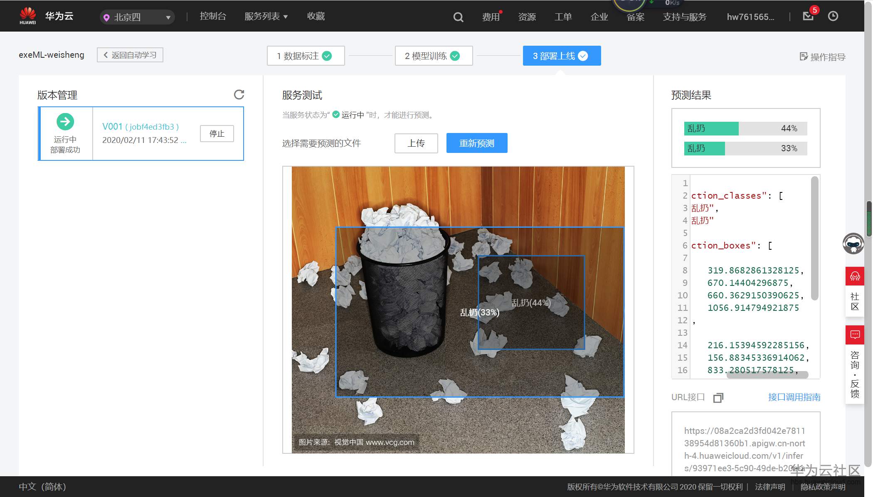Click the 上传 upload button
The image size is (873, 497).
click(x=416, y=143)
